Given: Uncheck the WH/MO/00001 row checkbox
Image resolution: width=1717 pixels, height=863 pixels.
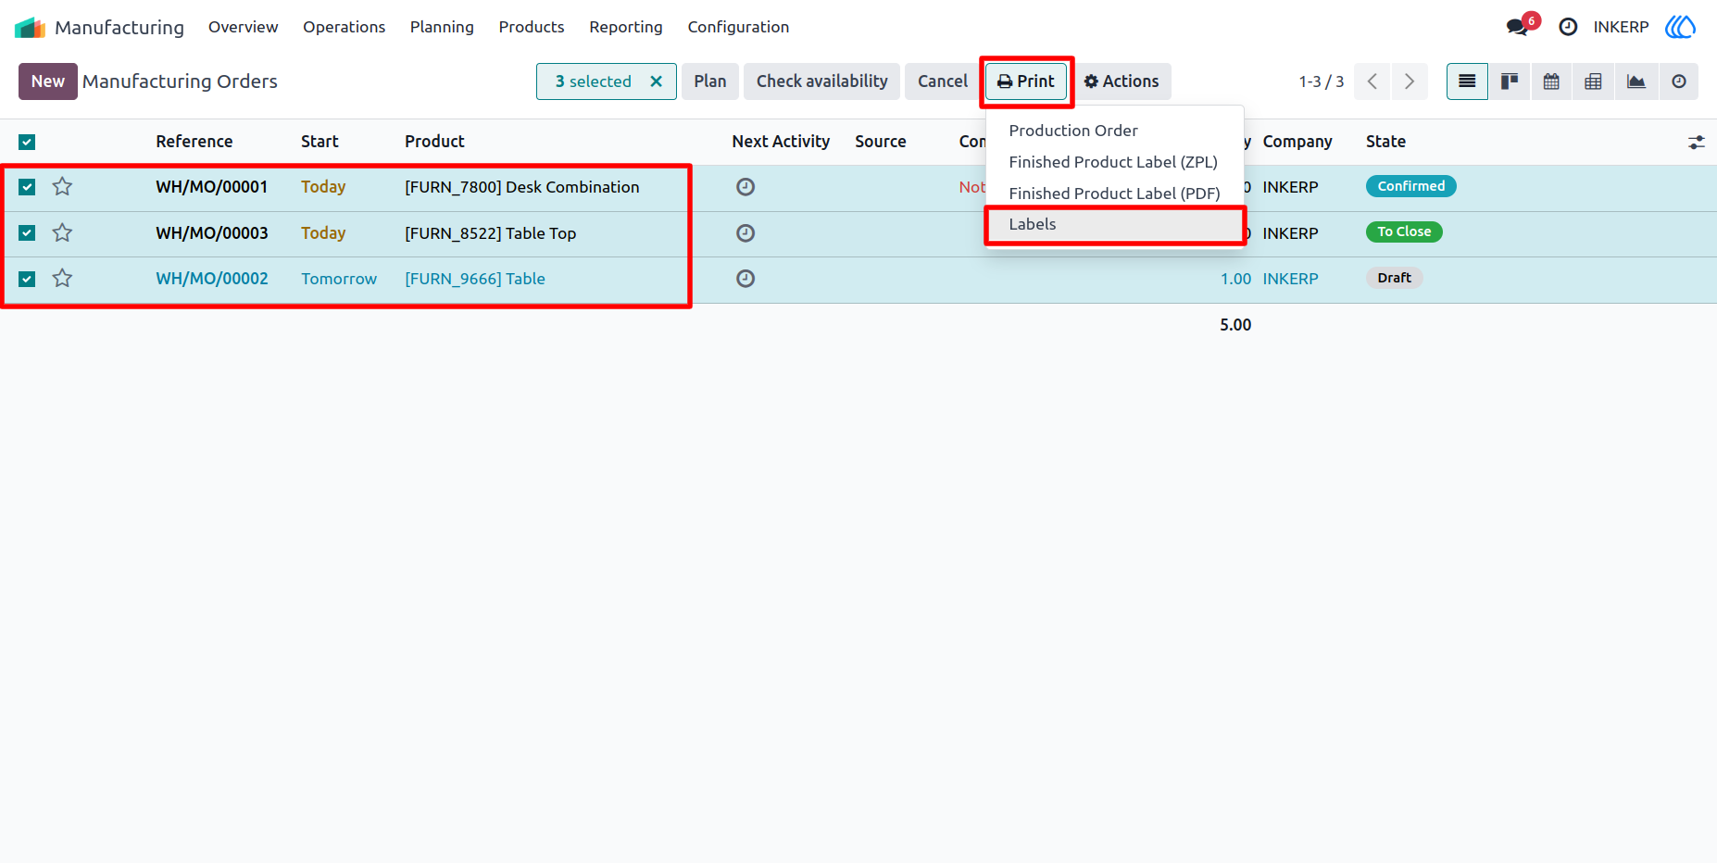Looking at the screenshot, I should 27,187.
